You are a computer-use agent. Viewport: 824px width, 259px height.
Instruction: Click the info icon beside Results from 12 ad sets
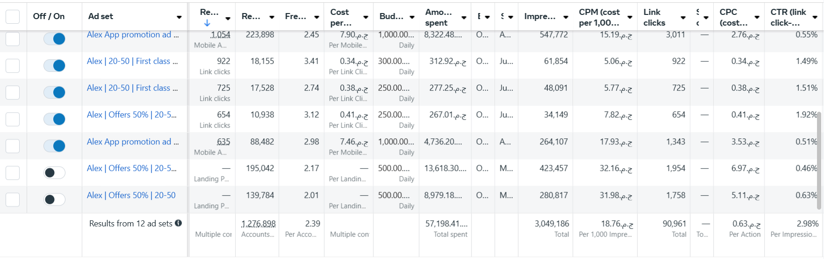179,223
